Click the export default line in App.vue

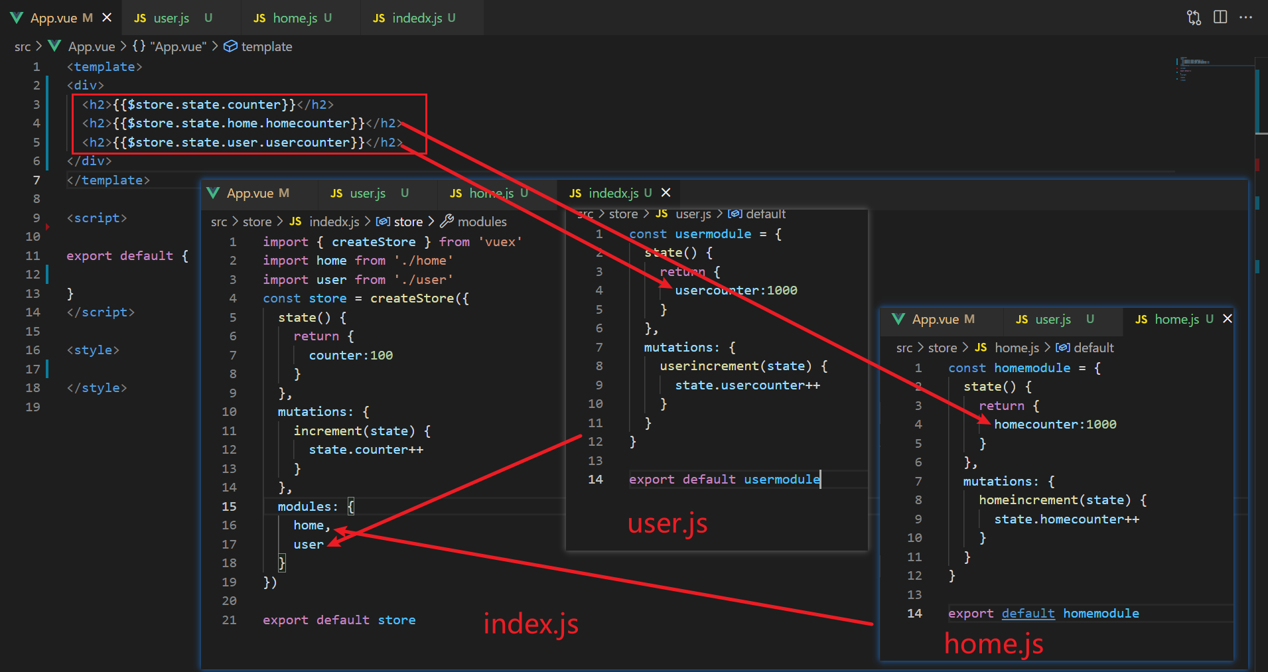pyautogui.click(x=127, y=255)
